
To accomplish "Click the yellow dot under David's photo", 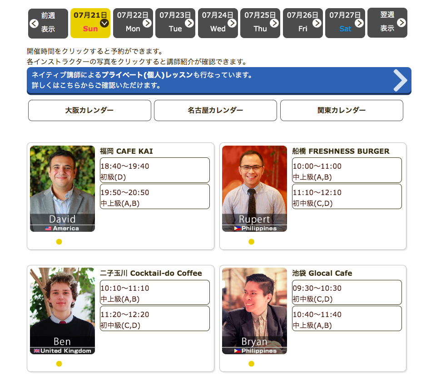I will [x=59, y=242].
